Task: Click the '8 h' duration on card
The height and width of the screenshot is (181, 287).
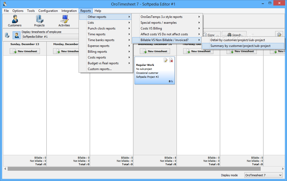Action: pos(171,81)
